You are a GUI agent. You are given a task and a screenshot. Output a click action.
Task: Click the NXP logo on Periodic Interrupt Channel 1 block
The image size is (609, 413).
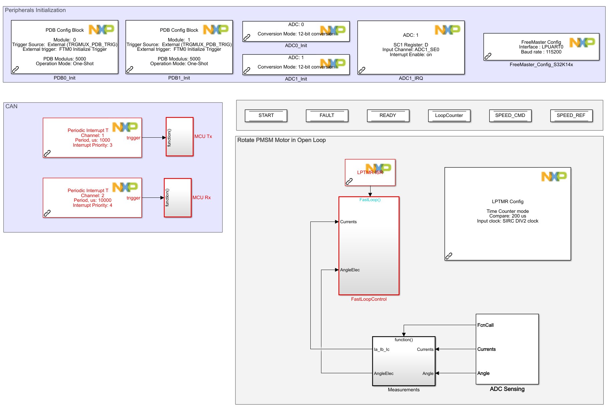click(x=124, y=126)
